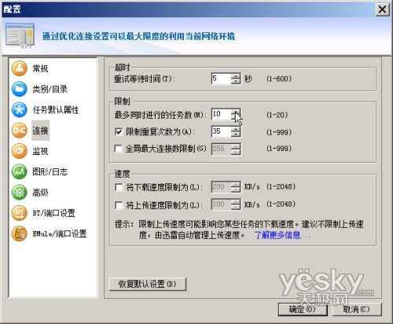Image resolution: width=393 pixels, height=324 pixels.
Task: Increase 最多同时进行的任务数 with up arrow
Action: (x=236, y=112)
